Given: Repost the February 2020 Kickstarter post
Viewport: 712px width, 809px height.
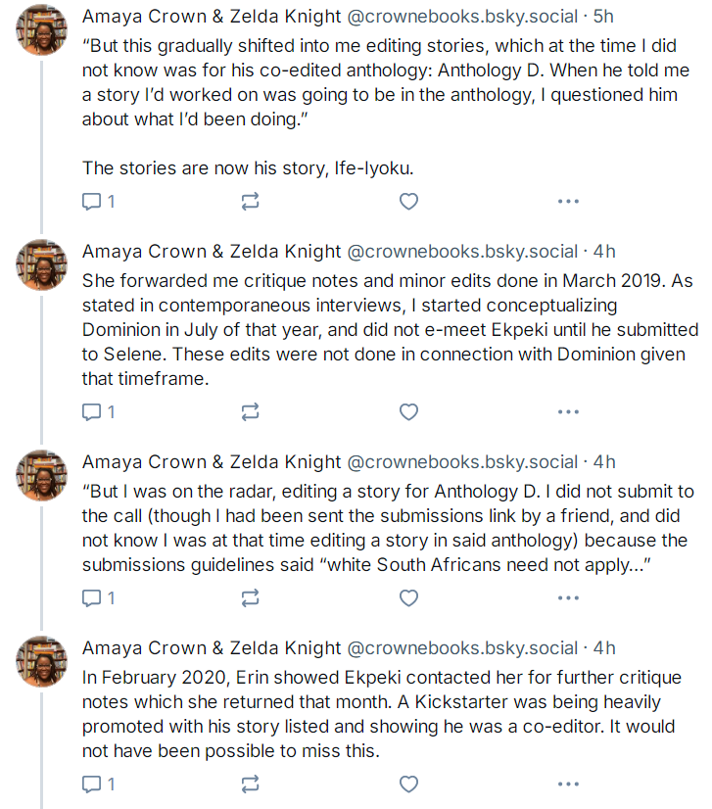Looking at the screenshot, I should tap(251, 785).
